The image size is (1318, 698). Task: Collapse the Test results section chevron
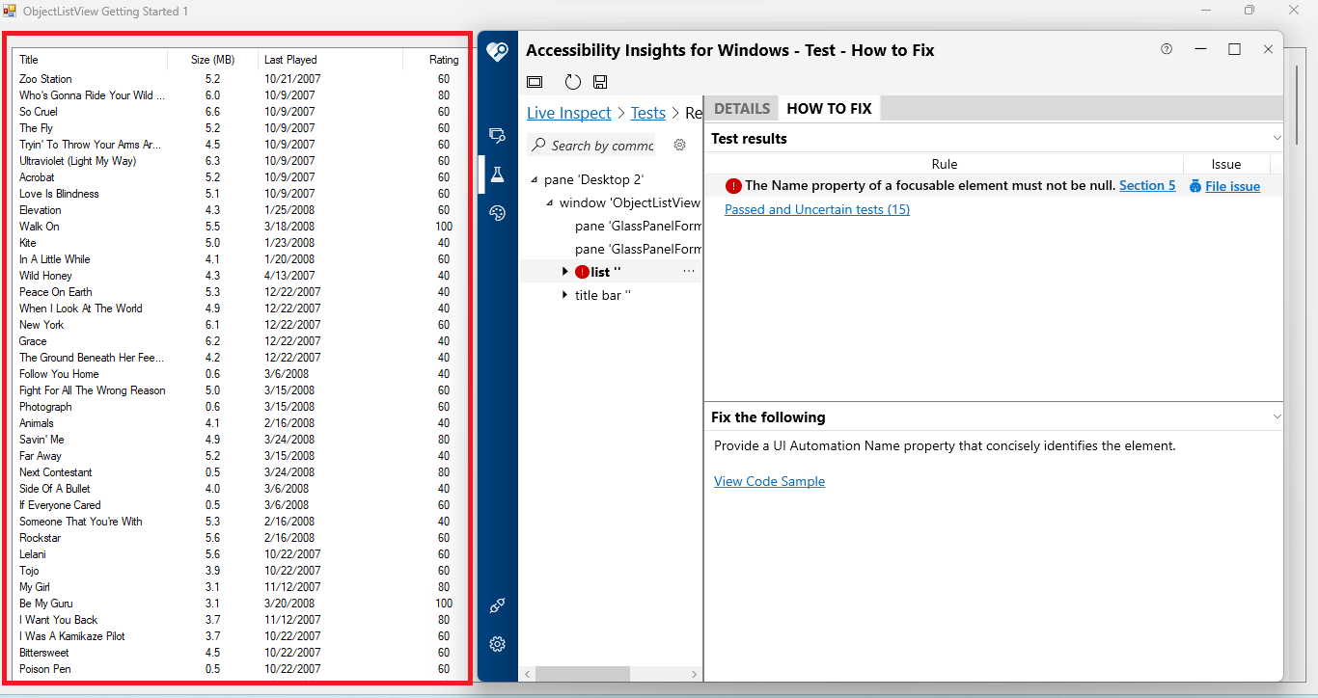pyautogui.click(x=1277, y=139)
